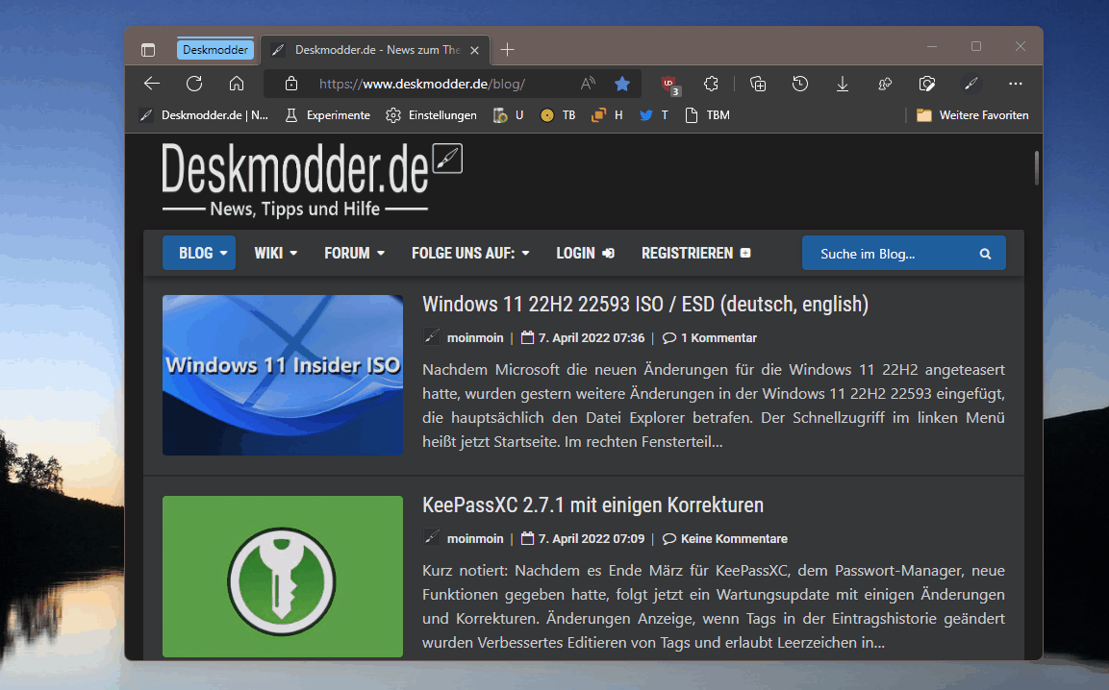Viewport: 1109px width, 690px height.
Task: Click date 7. April 2022 07:09
Action: coord(592,539)
